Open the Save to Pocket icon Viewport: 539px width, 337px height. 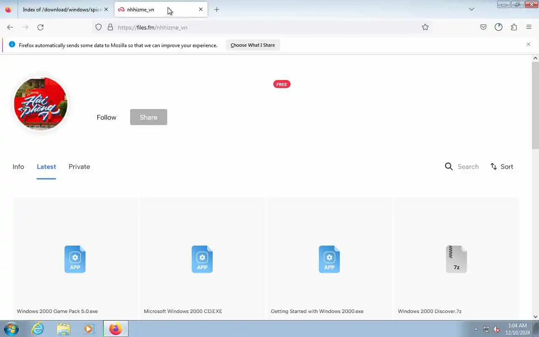[x=483, y=27]
